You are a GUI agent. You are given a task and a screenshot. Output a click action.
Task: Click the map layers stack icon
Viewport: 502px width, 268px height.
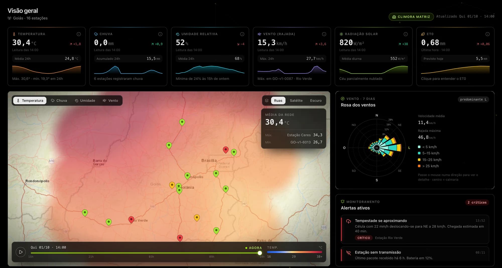coord(267,100)
